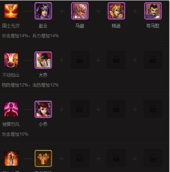Viewport: 170px width, 172px height.
Task: Click the 赵云 name label
Action: point(43,26)
